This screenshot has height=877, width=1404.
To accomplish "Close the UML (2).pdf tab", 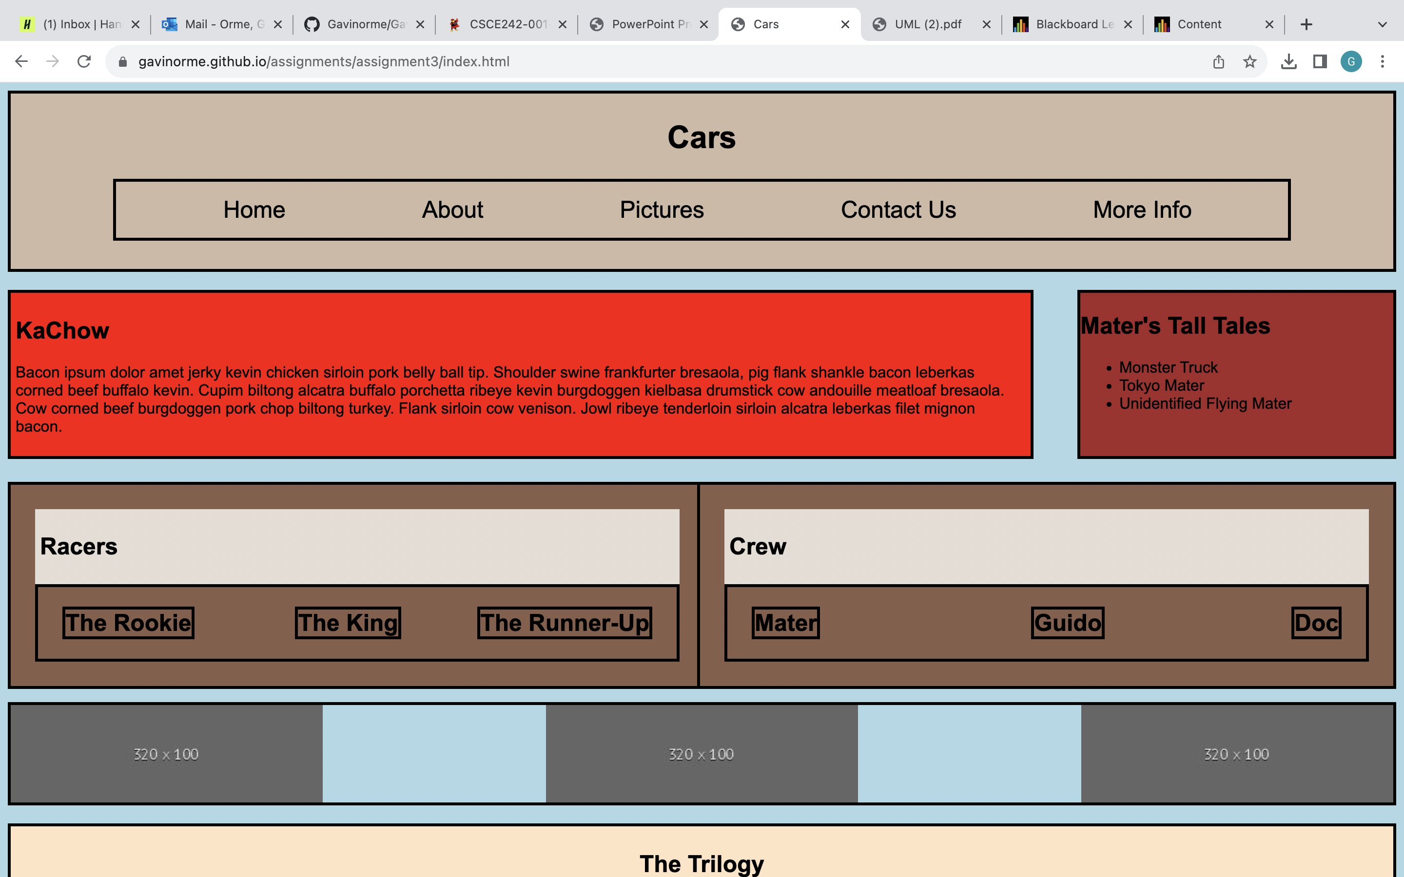I will (986, 24).
